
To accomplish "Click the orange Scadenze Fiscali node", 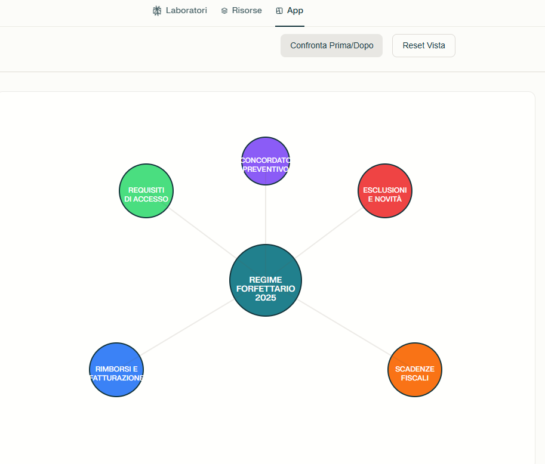I will [415, 370].
